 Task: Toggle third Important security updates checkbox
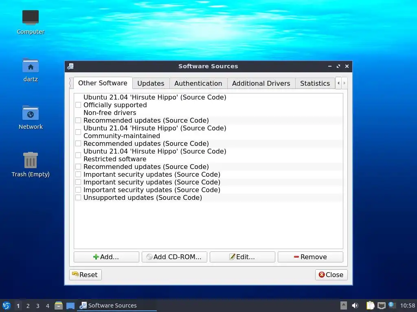[x=78, y=190]
